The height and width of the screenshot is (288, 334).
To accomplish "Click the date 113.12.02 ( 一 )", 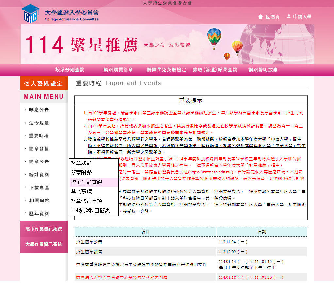I will pos(233,252).
